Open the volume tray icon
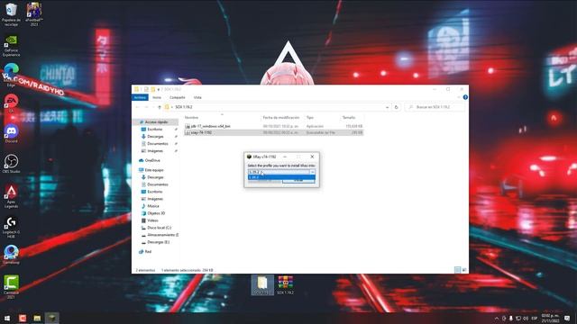 point(526,318)
